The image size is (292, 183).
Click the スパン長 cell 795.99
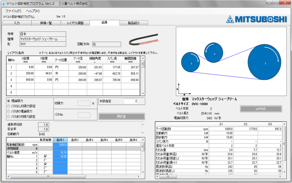(112, 80)
